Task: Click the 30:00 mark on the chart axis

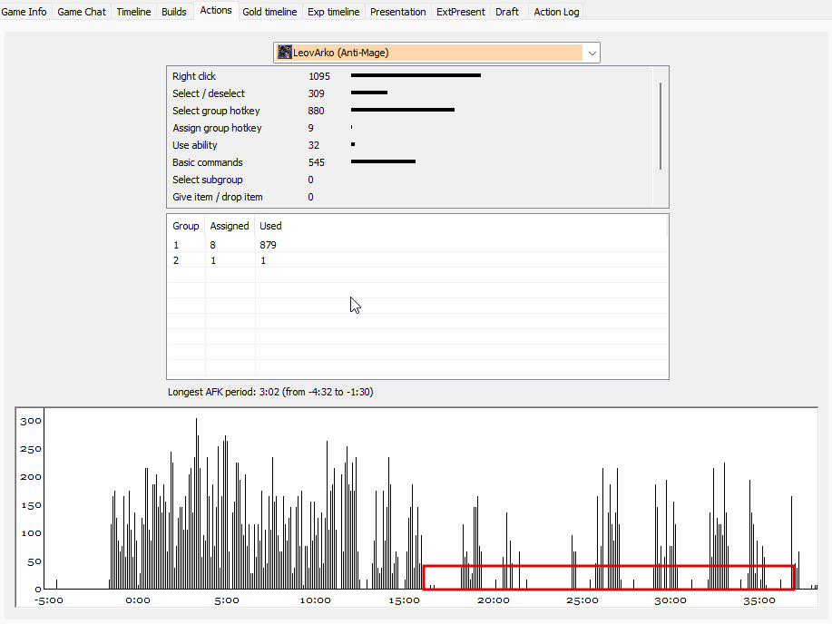Action: coord(670,600)
